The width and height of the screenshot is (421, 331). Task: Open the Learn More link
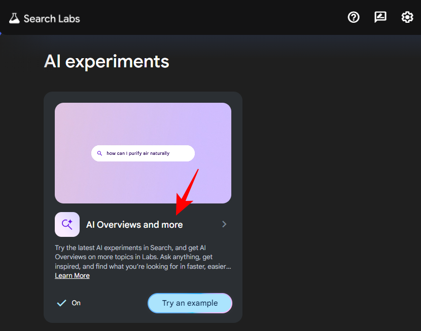coord(72,275)
